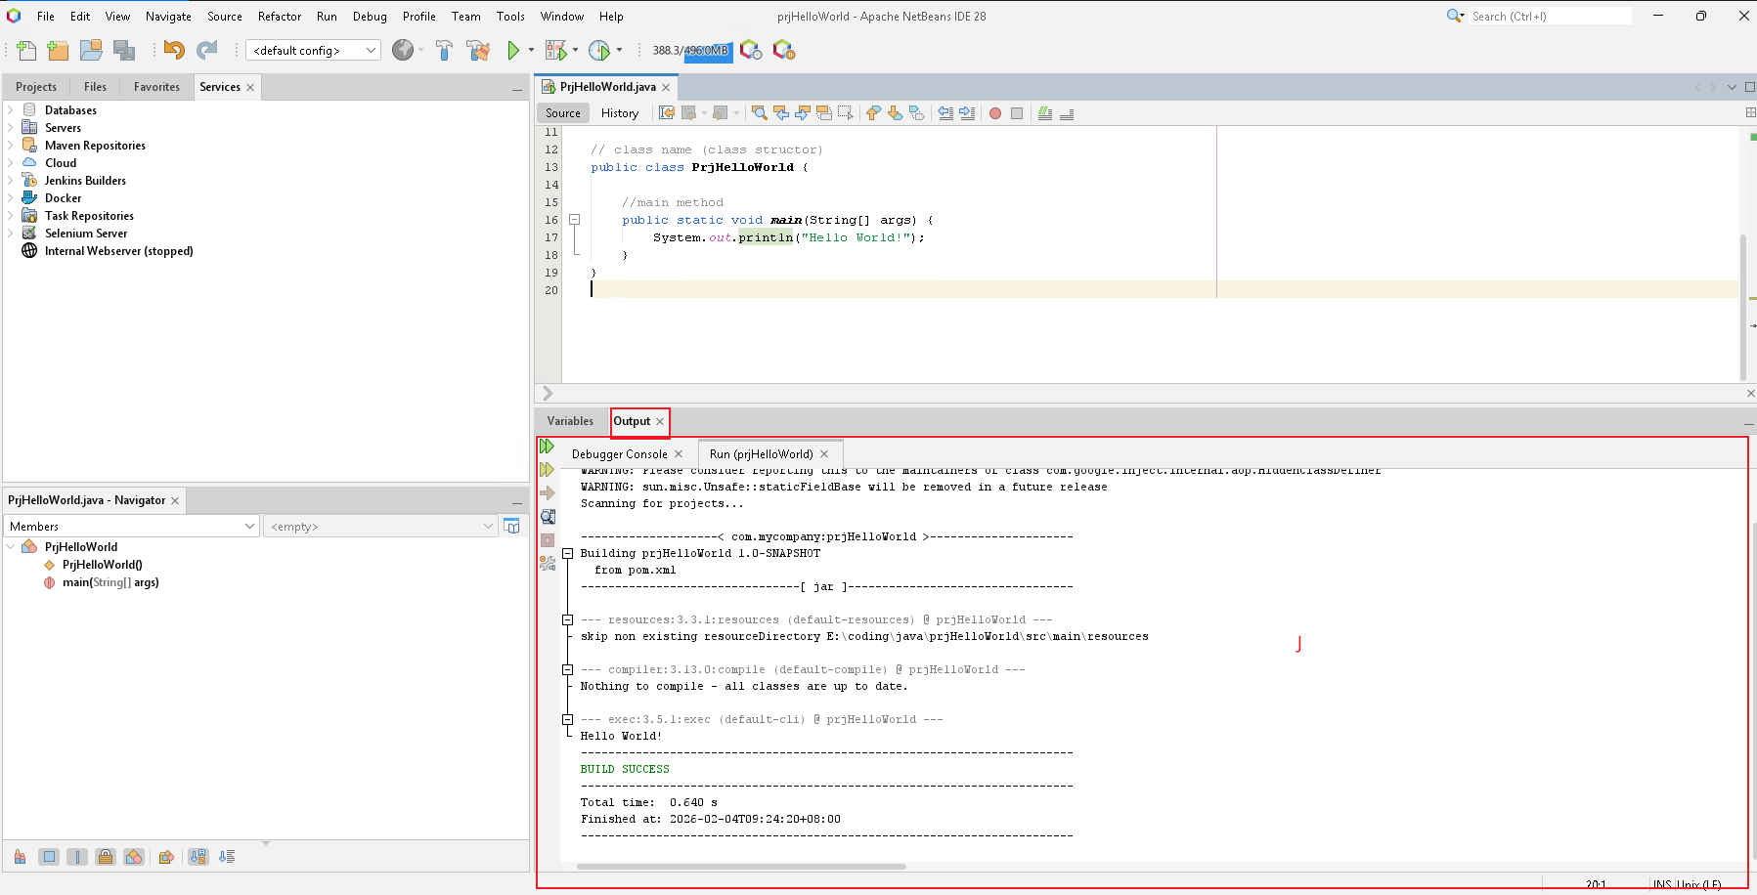Open the Navigate menu
Image resolution: width=1757 pixels, height=895 pixels.
(168, 17)
